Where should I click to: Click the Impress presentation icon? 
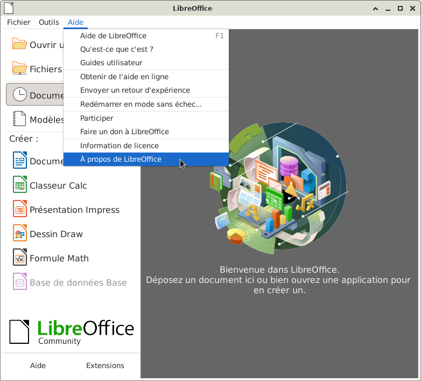click(x=19, y=209)
